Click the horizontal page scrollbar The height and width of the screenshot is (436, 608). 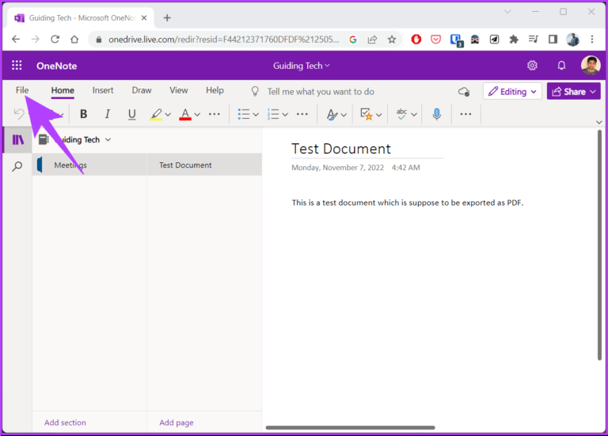[350, 428]
